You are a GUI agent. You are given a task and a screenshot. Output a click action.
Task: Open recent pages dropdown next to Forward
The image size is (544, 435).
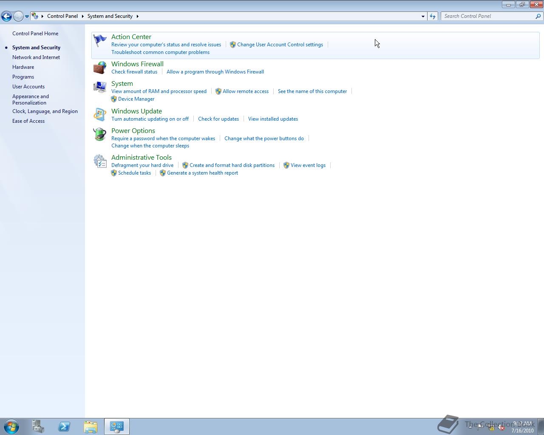27,16
